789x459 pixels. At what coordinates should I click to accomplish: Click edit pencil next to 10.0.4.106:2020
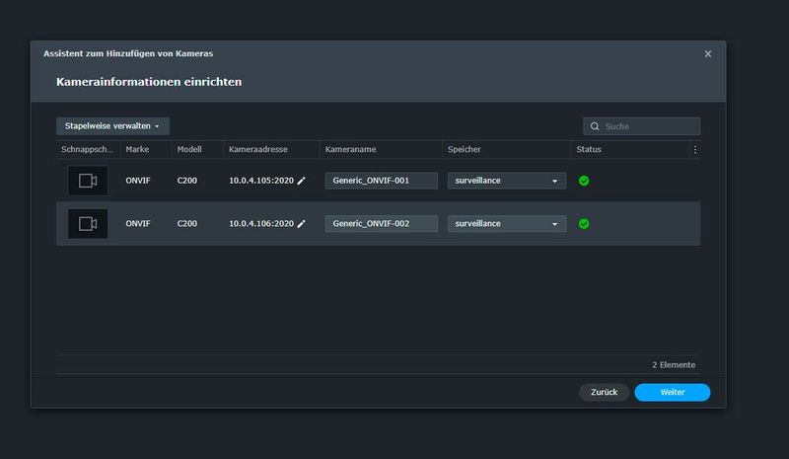coord(302,224)
